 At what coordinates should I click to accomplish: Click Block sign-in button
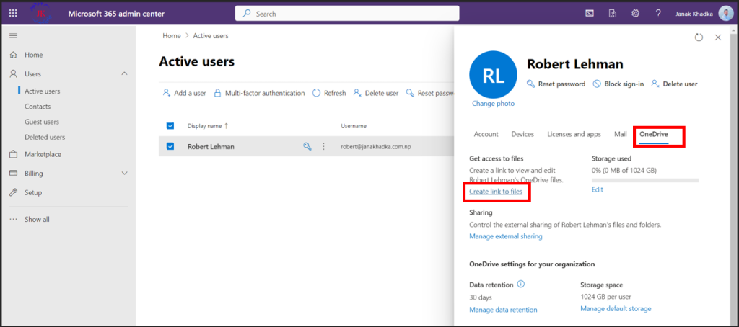click(618, 84)
